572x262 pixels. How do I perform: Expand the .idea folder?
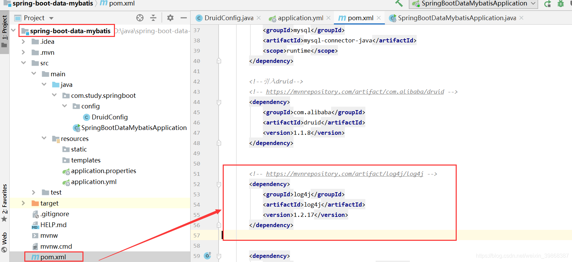click(23, 41)
